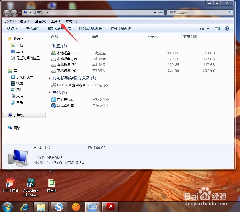Sort by 名称 column header

(x=54, y=37)
